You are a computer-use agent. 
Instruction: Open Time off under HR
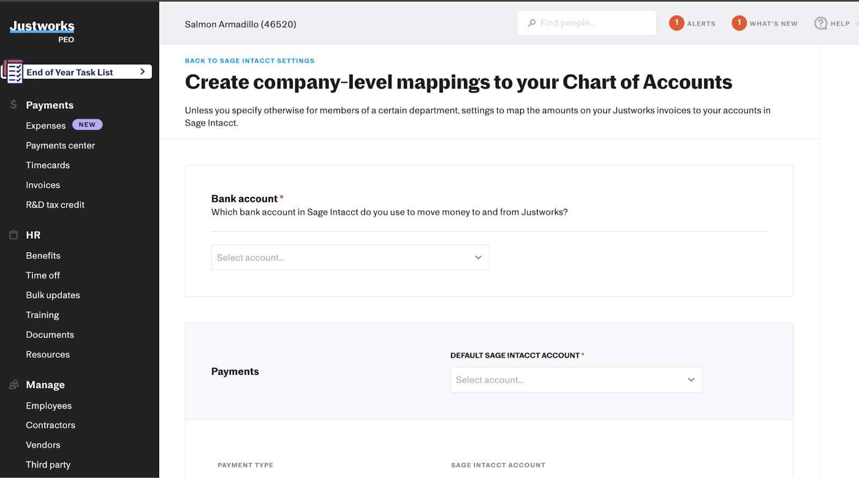tap(43, 275)
